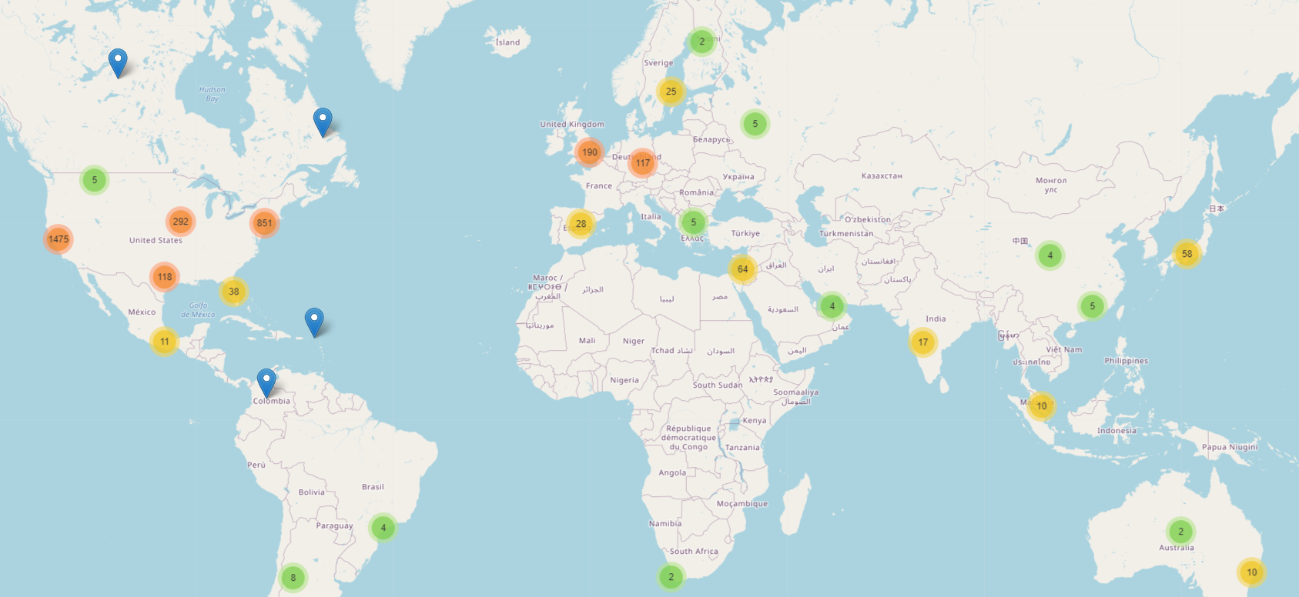Expand the 1475 cluster on the US west coast

pyautogui.click(x=59, y=239)
